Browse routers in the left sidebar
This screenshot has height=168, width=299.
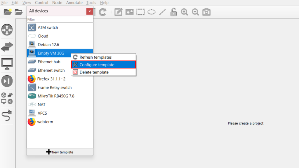[x=7, y=30]
